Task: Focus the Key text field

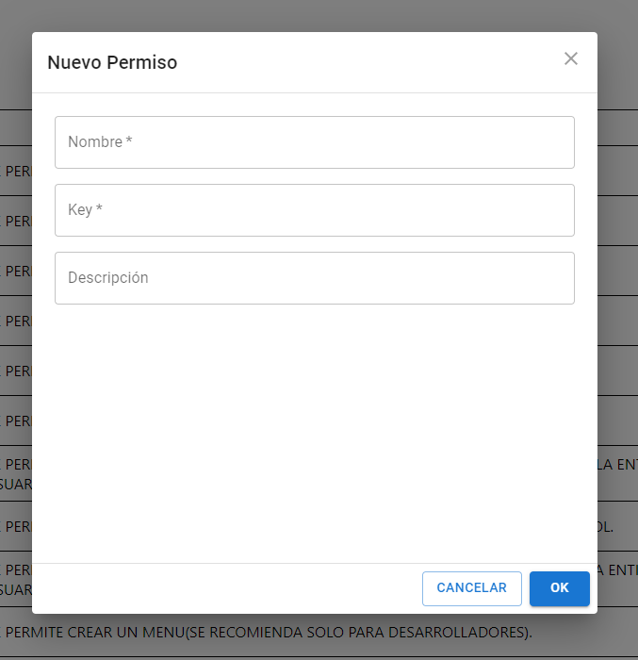Action: click(314, 210)
